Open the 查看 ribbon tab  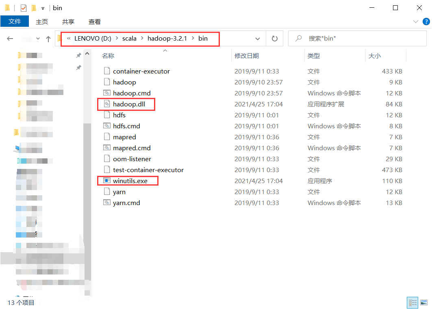tap(94, 22)
